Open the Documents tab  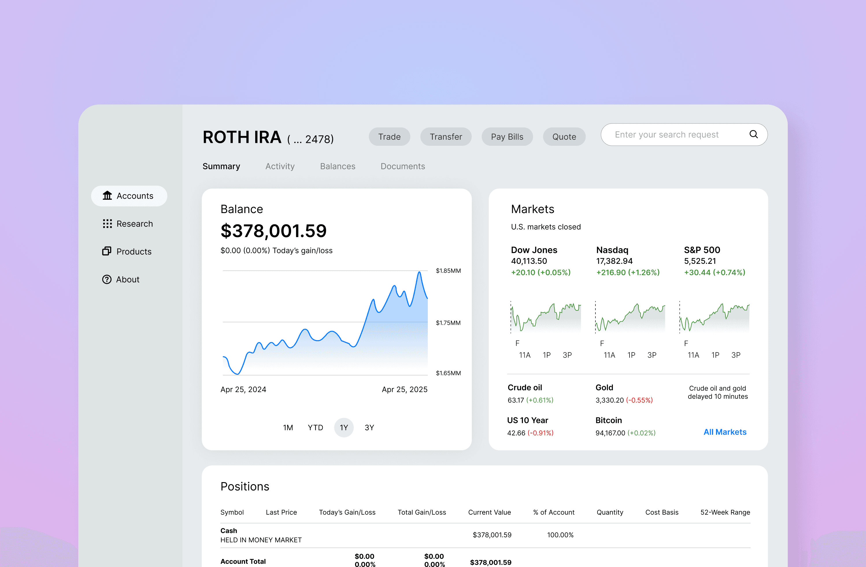[x=403, y=166]
